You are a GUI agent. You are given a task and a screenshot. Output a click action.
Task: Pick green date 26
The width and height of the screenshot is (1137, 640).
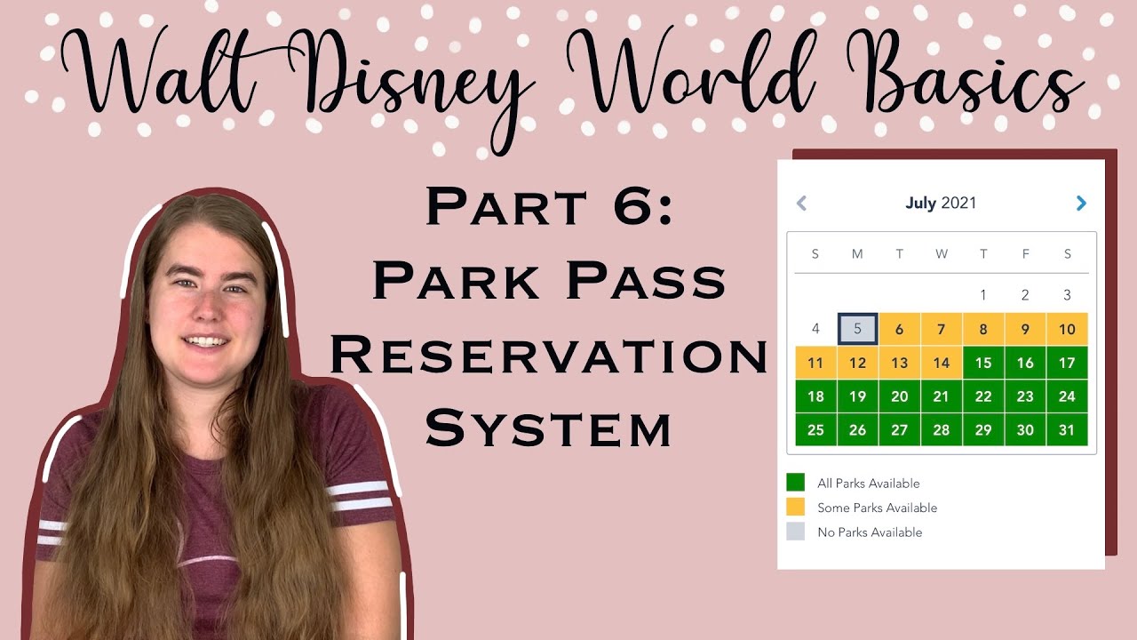[x=857, y=429]
